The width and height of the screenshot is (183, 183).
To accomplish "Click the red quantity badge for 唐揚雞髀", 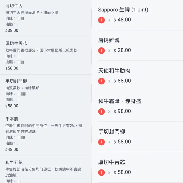I will pyautogui.click(x=101, y=51).
